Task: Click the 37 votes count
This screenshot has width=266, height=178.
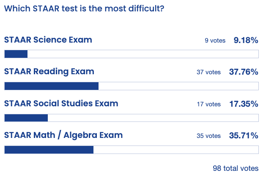Action: click(x=208, y=72)
